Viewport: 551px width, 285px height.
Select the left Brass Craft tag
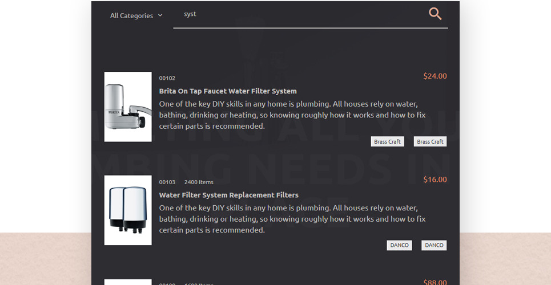[x=387, y=142]
